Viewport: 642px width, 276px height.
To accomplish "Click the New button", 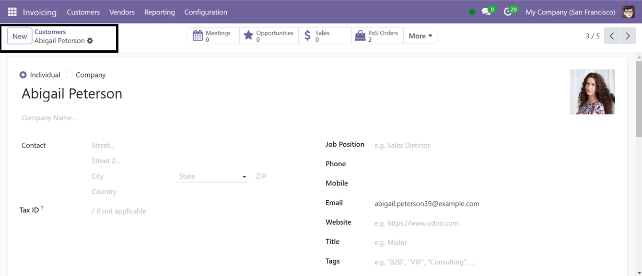I will point(20,36).
